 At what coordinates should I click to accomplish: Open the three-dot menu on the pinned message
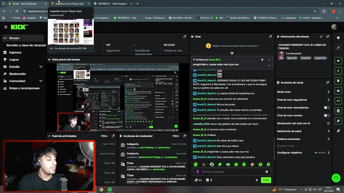(269, 60)
